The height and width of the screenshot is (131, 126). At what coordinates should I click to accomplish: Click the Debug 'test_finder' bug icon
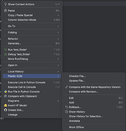click(x=6, y=54)
